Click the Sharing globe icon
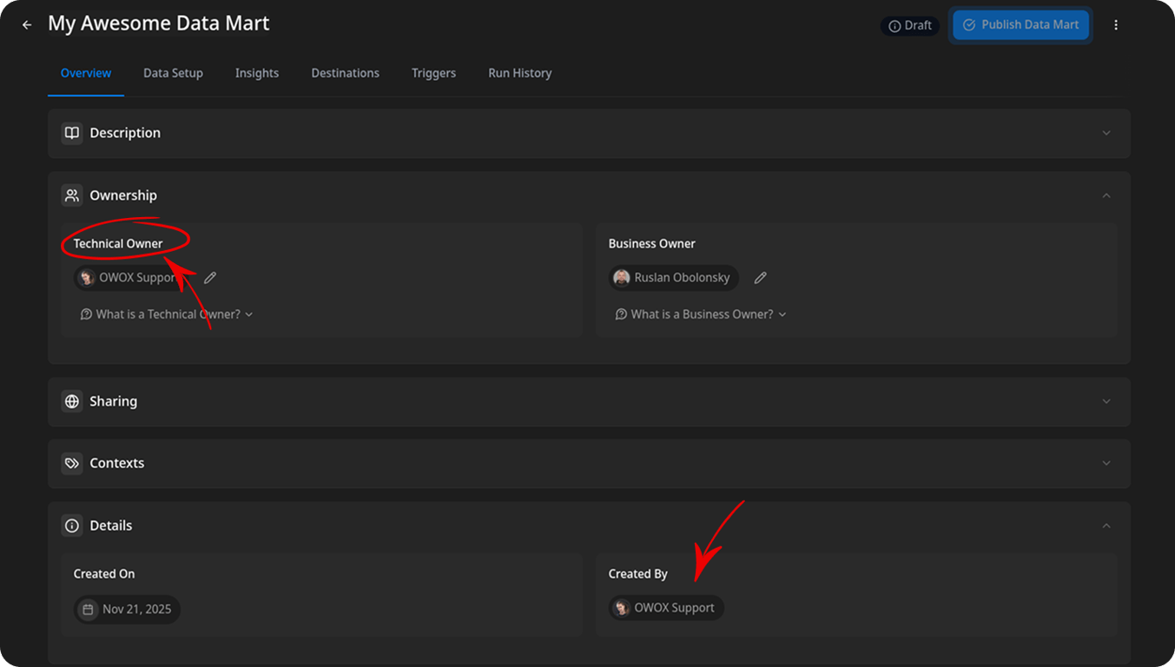1175x667 pixels. pyautogui.click(x=72, y=401)
